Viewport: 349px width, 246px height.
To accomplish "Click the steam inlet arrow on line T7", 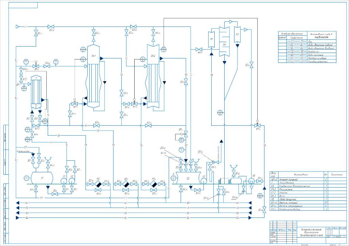I will [18, 27].
